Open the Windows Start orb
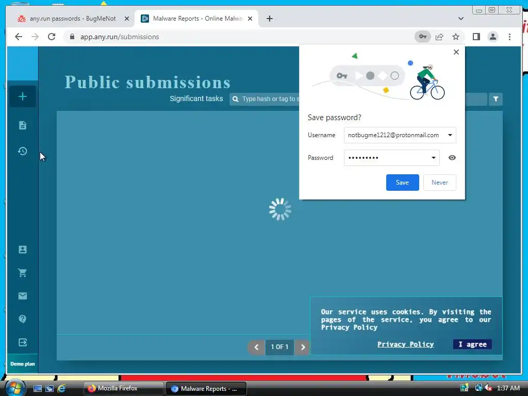This screenshot has height=396, width=528. (x=15, y=388)
